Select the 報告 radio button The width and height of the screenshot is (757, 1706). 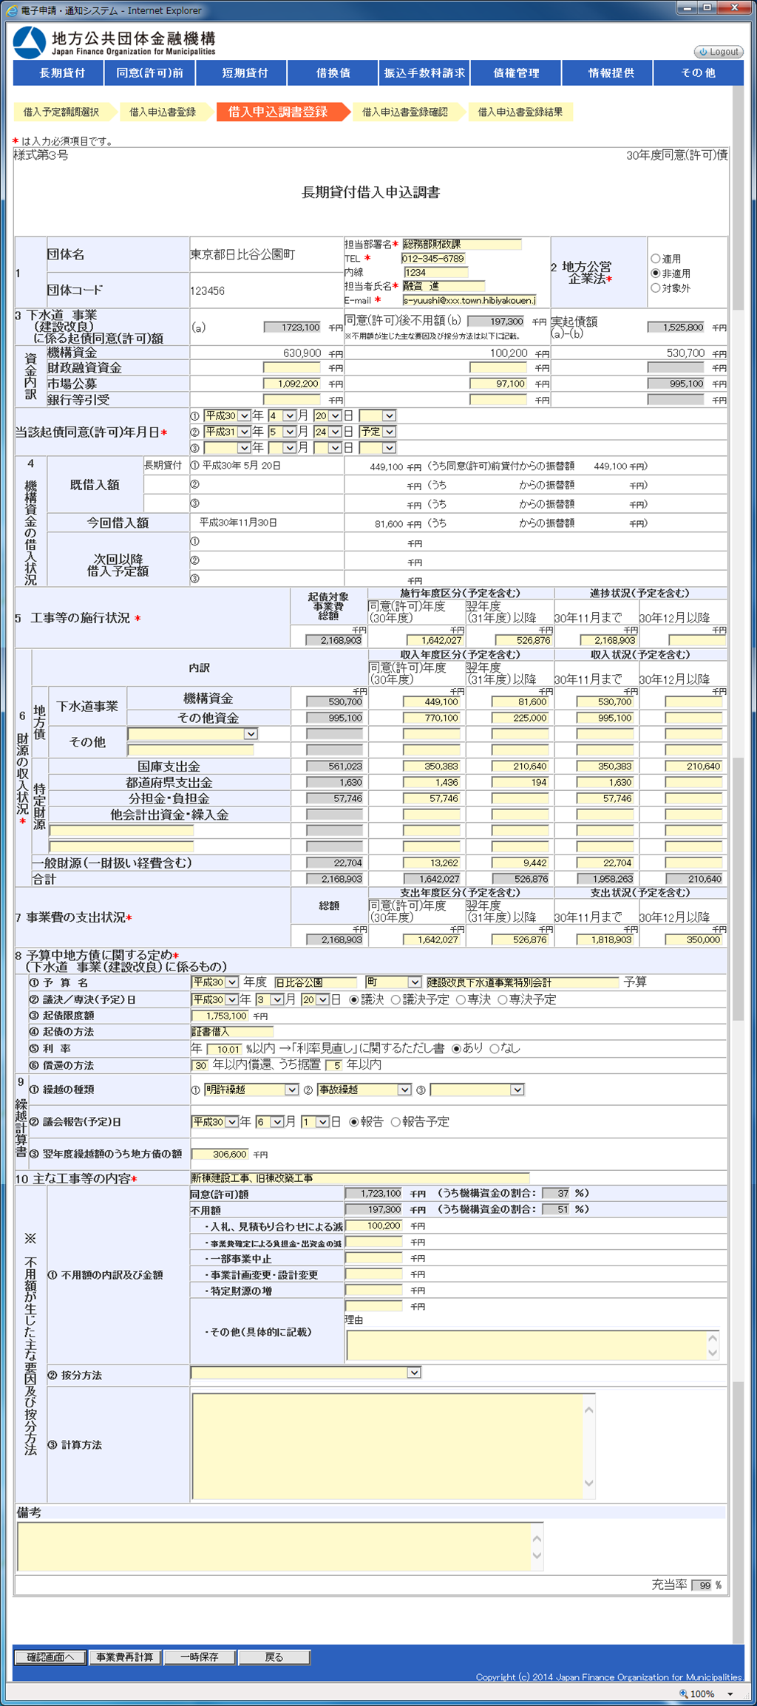[354, 1122]
